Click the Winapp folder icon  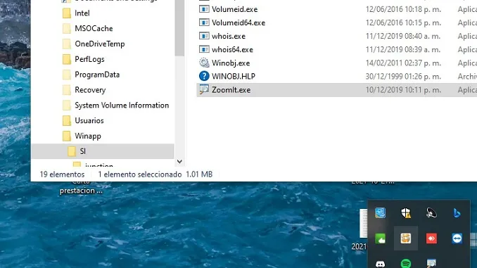67,136
